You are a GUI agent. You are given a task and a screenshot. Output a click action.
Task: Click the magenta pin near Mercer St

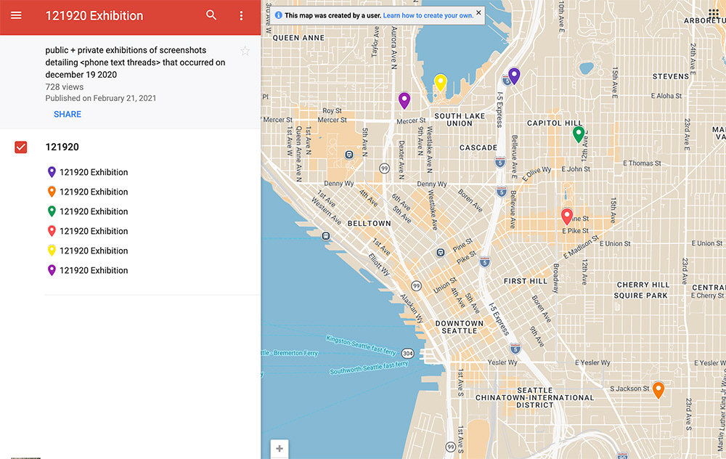tap(404, 100)
